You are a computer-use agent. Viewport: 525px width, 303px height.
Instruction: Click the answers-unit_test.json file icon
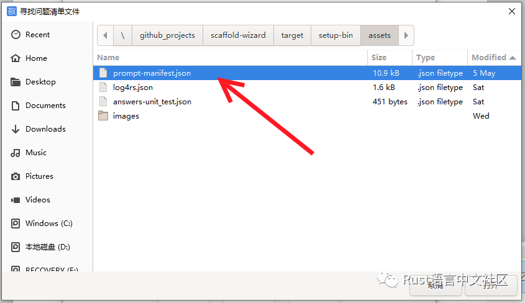(103, 102)
